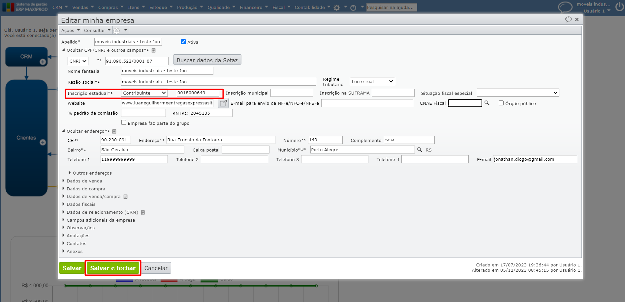
Task: Open the help question mark icon
Action: (353, 8)
